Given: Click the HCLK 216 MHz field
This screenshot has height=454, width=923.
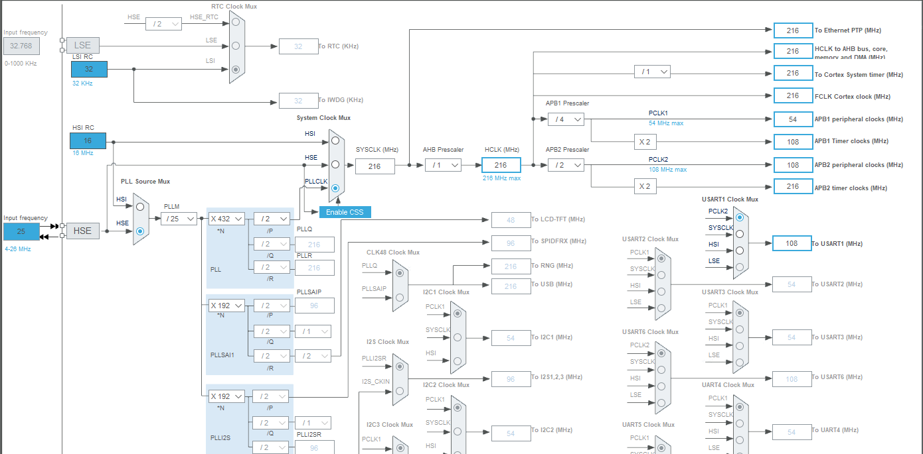Looking at the screenshot, I should [x=501, y=165].
